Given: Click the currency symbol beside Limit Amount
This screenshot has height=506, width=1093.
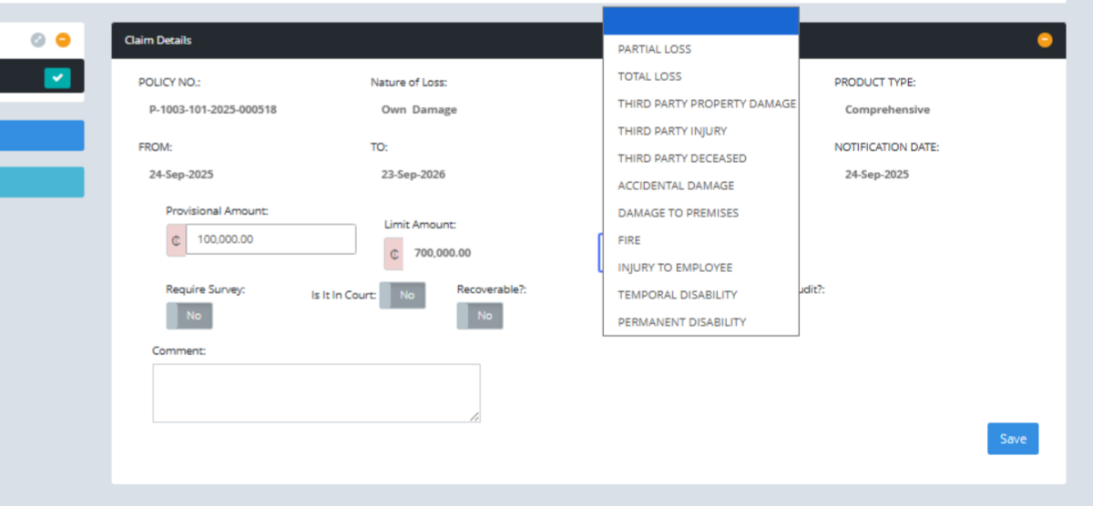Looking at the screenshot, I should (393, 254).
